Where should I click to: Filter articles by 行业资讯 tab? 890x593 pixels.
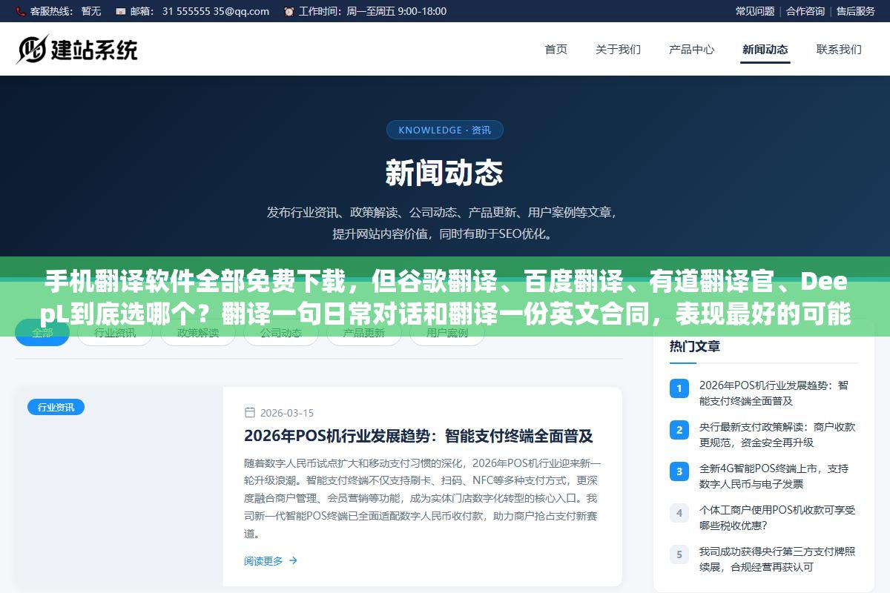click(x=115, y=333)
